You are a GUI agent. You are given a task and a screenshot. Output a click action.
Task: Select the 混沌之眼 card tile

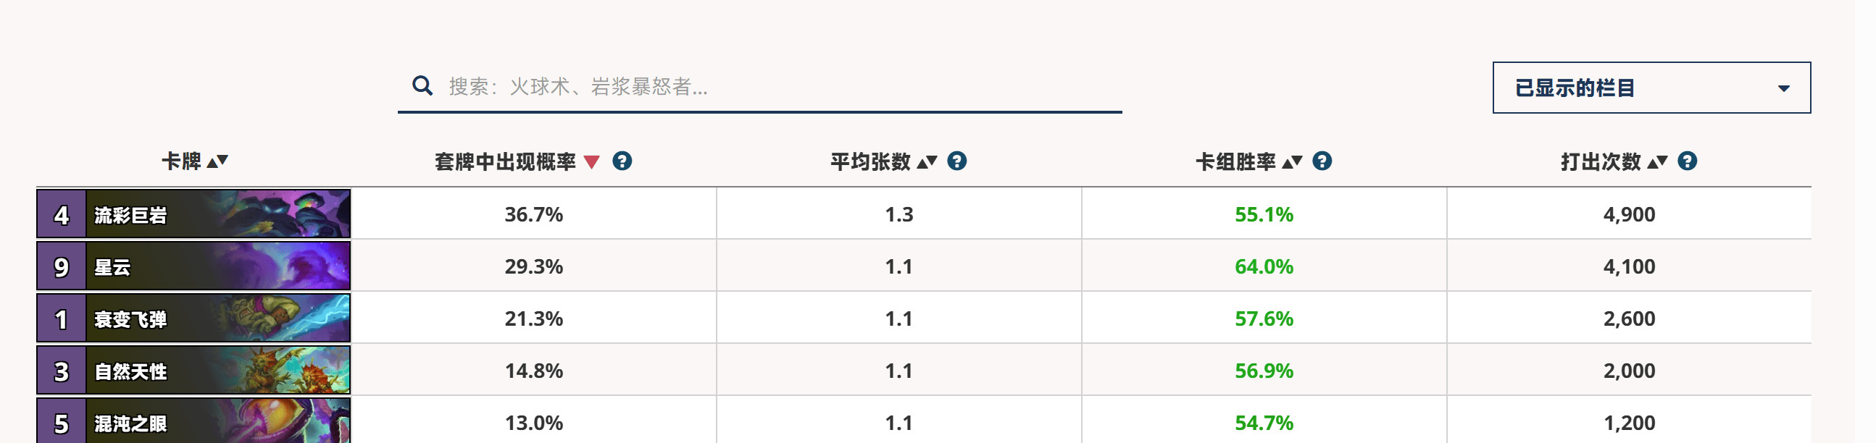193,421
